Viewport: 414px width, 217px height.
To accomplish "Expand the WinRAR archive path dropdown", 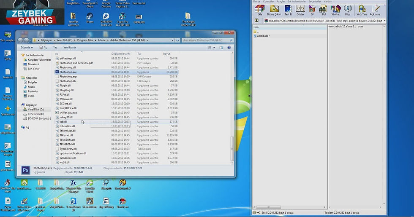I will [384, 21].
